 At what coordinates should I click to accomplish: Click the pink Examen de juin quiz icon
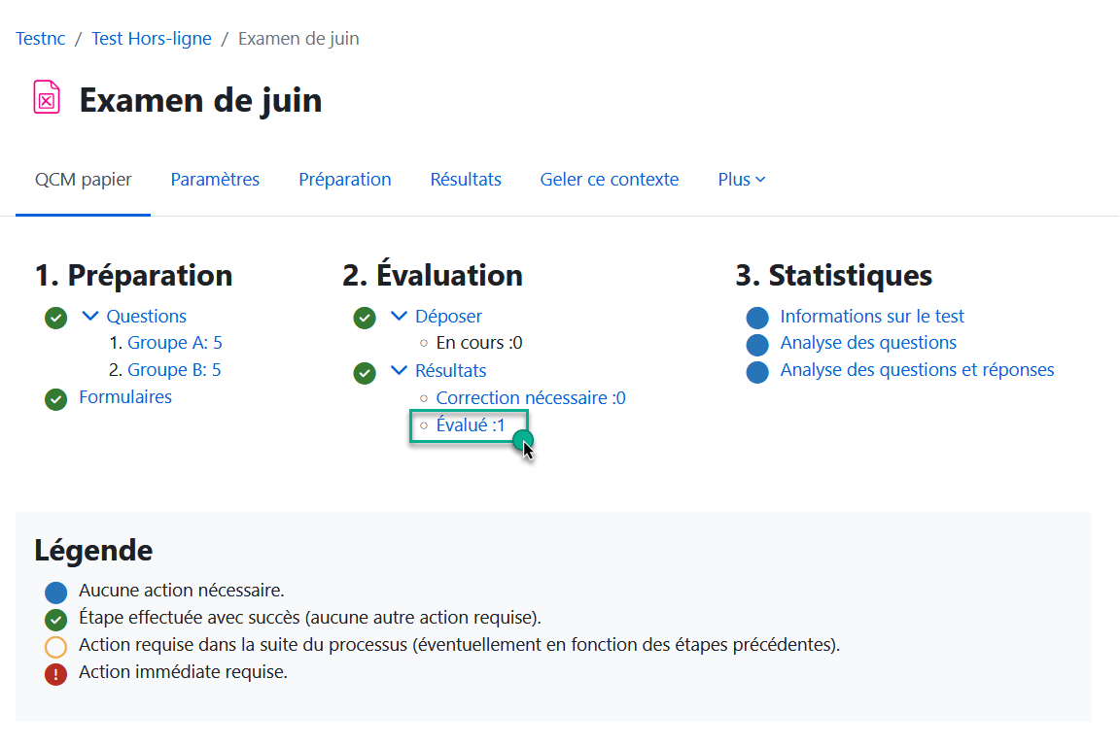(47, 98)
